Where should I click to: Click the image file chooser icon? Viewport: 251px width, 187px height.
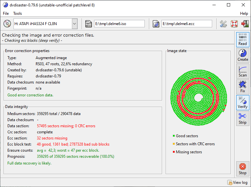point(88,24)
